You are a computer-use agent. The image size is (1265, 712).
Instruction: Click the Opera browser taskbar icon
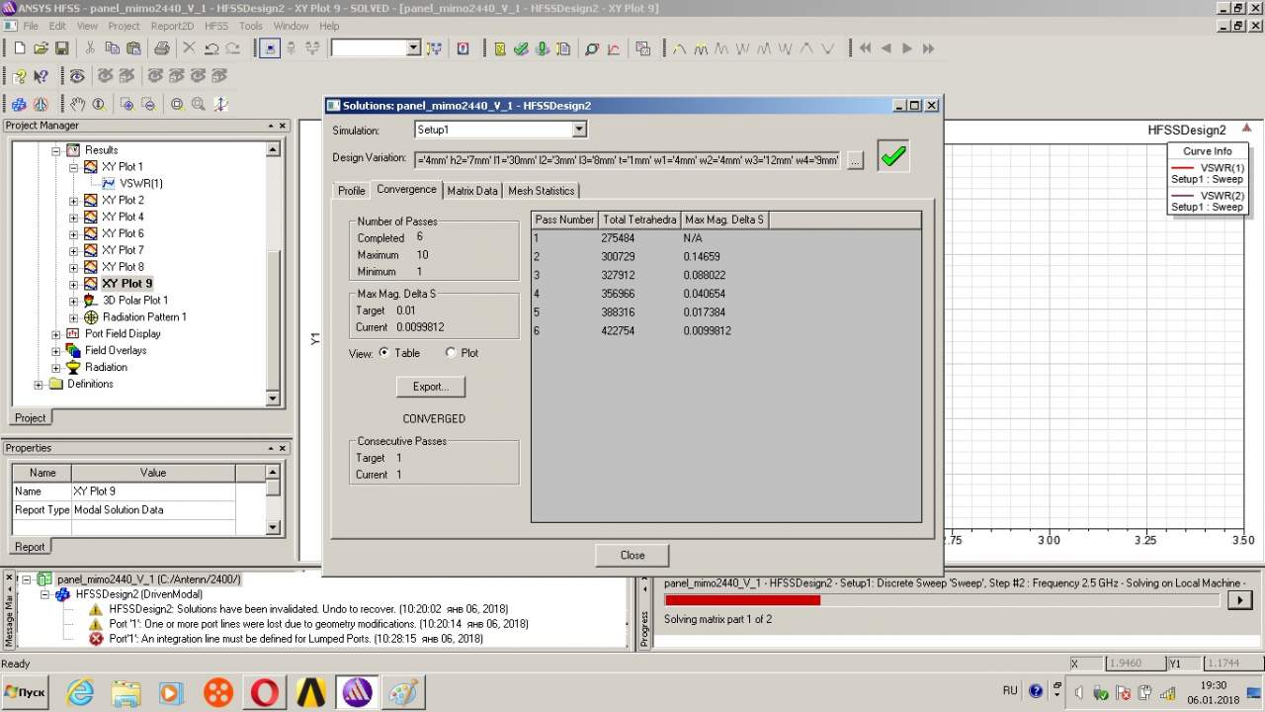[265, 692]
